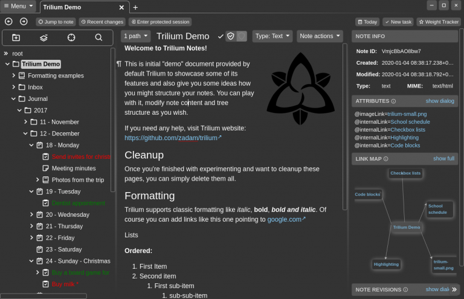Click the hoist root double chevron icon

click(x=6, y=54)
